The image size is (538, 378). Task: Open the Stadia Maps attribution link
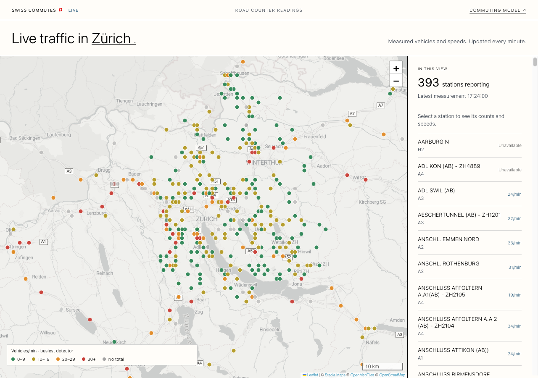[335, 375]
